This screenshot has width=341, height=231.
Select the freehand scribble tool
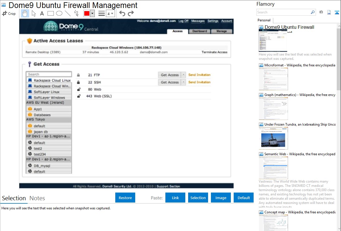point(76,13)
